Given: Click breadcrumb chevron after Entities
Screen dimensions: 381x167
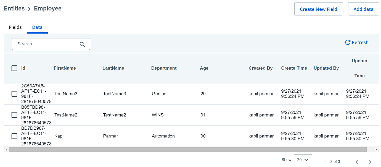Looking at the screenshot, I should (x=29, y=9).
